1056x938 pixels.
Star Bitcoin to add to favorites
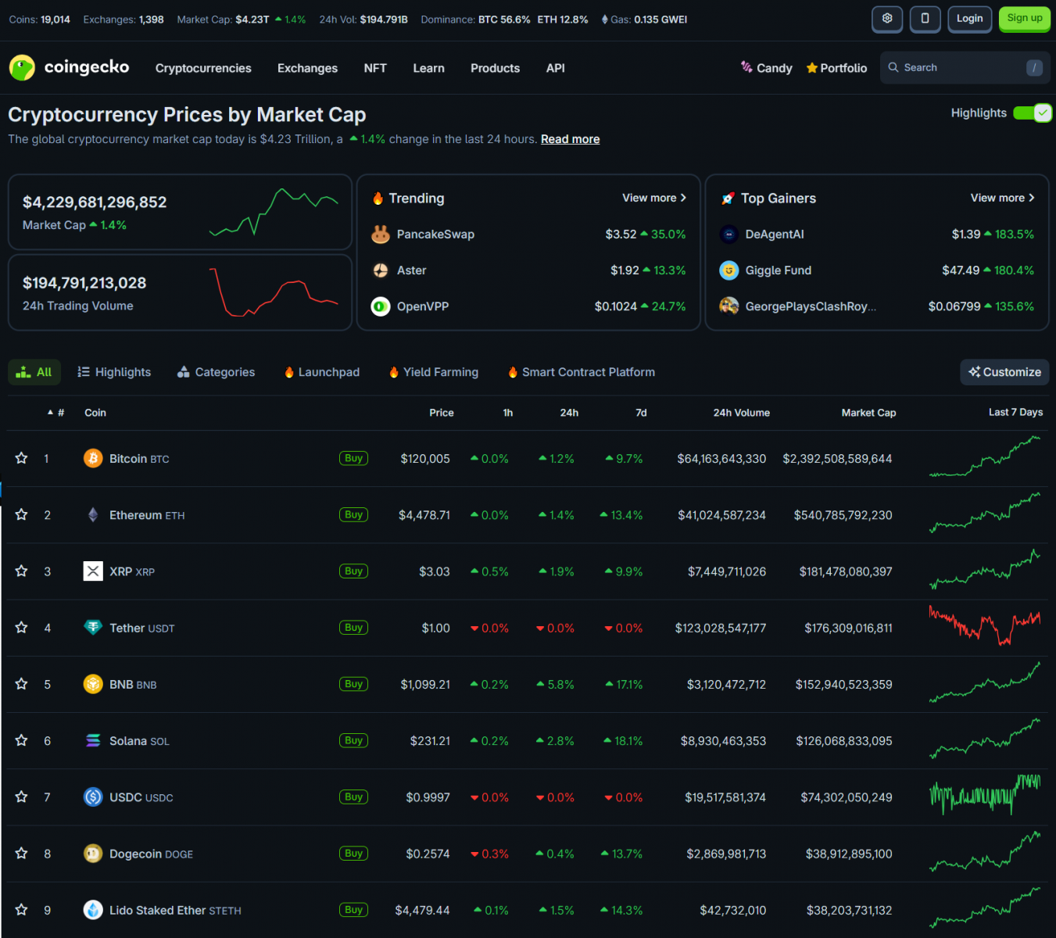click(x=21, y=458)
